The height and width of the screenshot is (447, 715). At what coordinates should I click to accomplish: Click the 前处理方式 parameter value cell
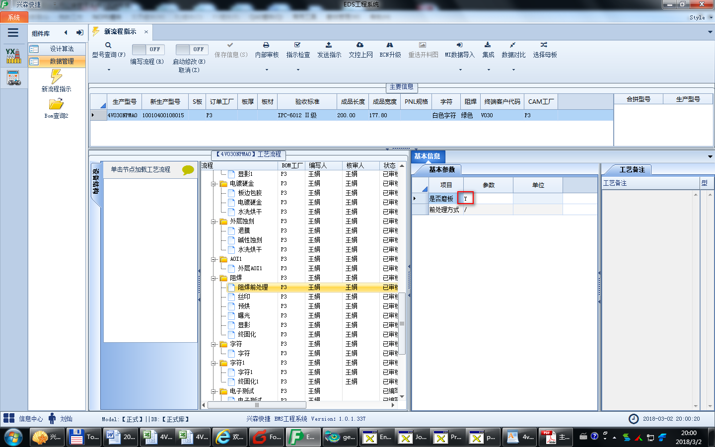point(488,210)
